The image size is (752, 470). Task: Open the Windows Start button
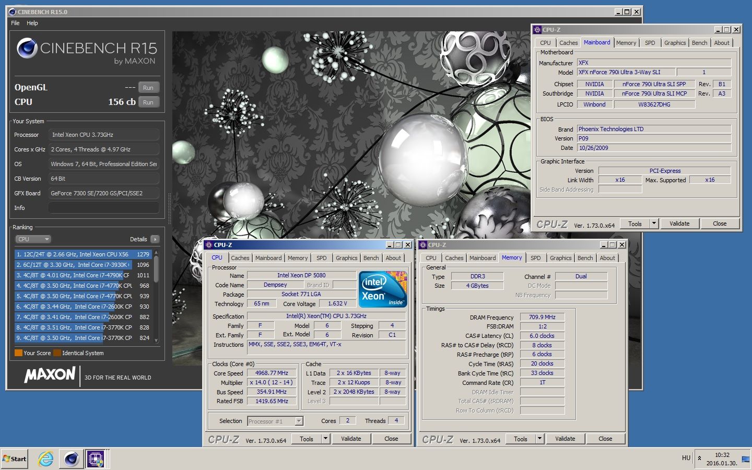pyautogui.click(x=15, y=459)
